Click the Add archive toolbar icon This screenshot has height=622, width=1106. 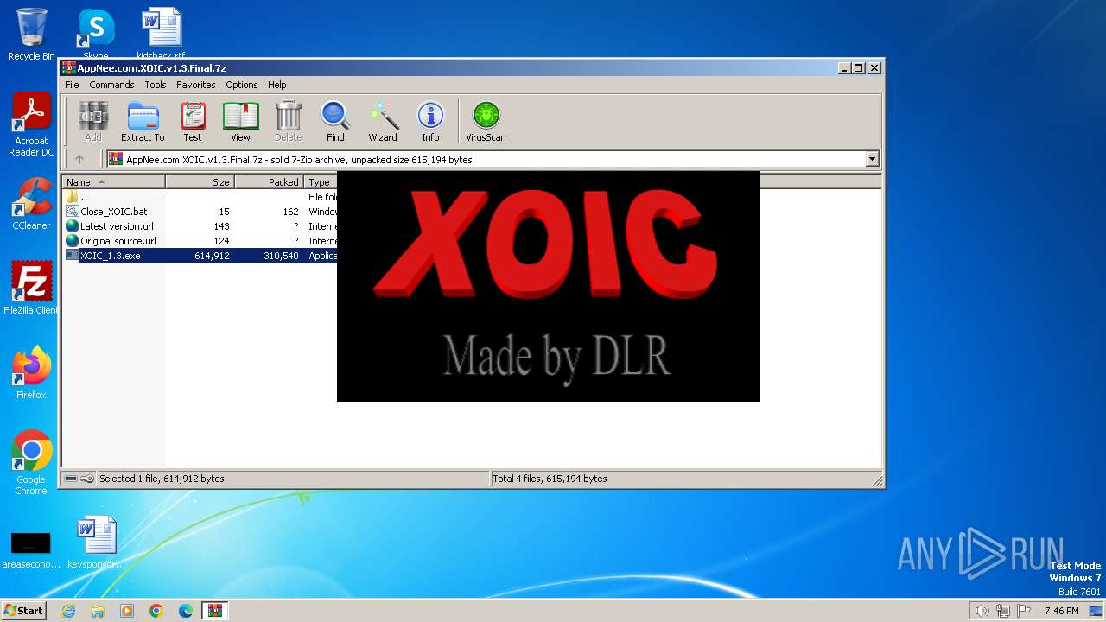click(93, 121)
